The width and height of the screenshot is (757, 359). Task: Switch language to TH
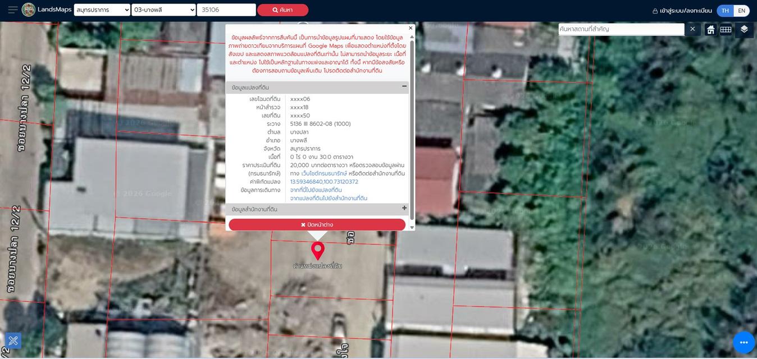(725, 11)
